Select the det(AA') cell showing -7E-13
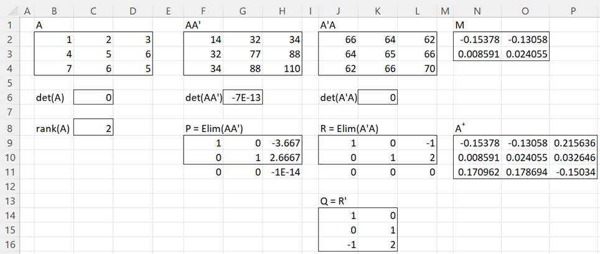The width and height of the screenshot is (600, 254). click(x=242, y=98)
